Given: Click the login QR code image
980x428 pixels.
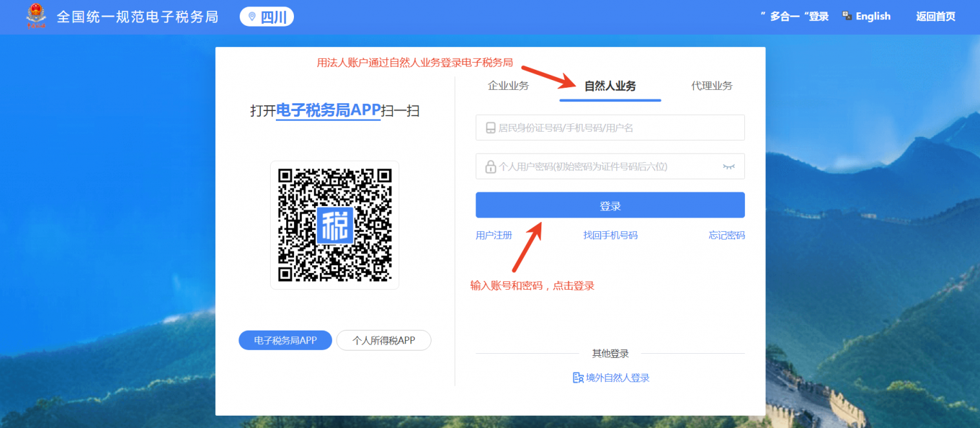Looking at the screenshot, I should 335,225.
